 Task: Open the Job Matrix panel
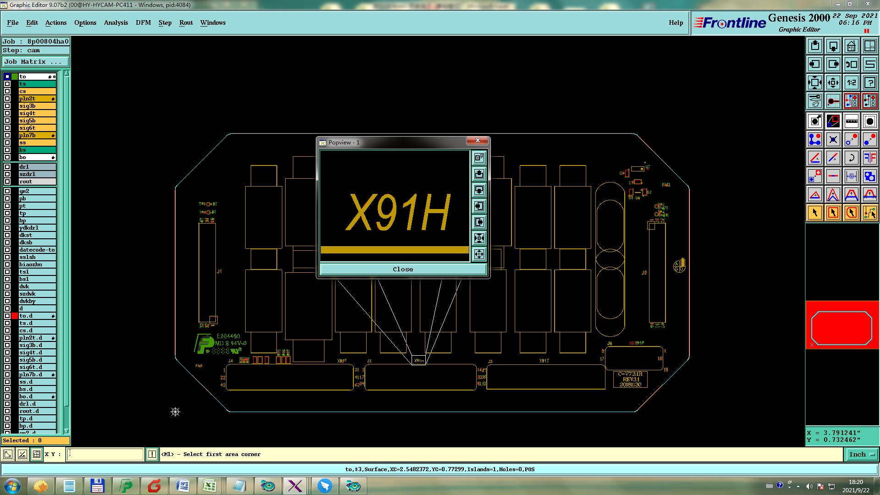point(35,61)
